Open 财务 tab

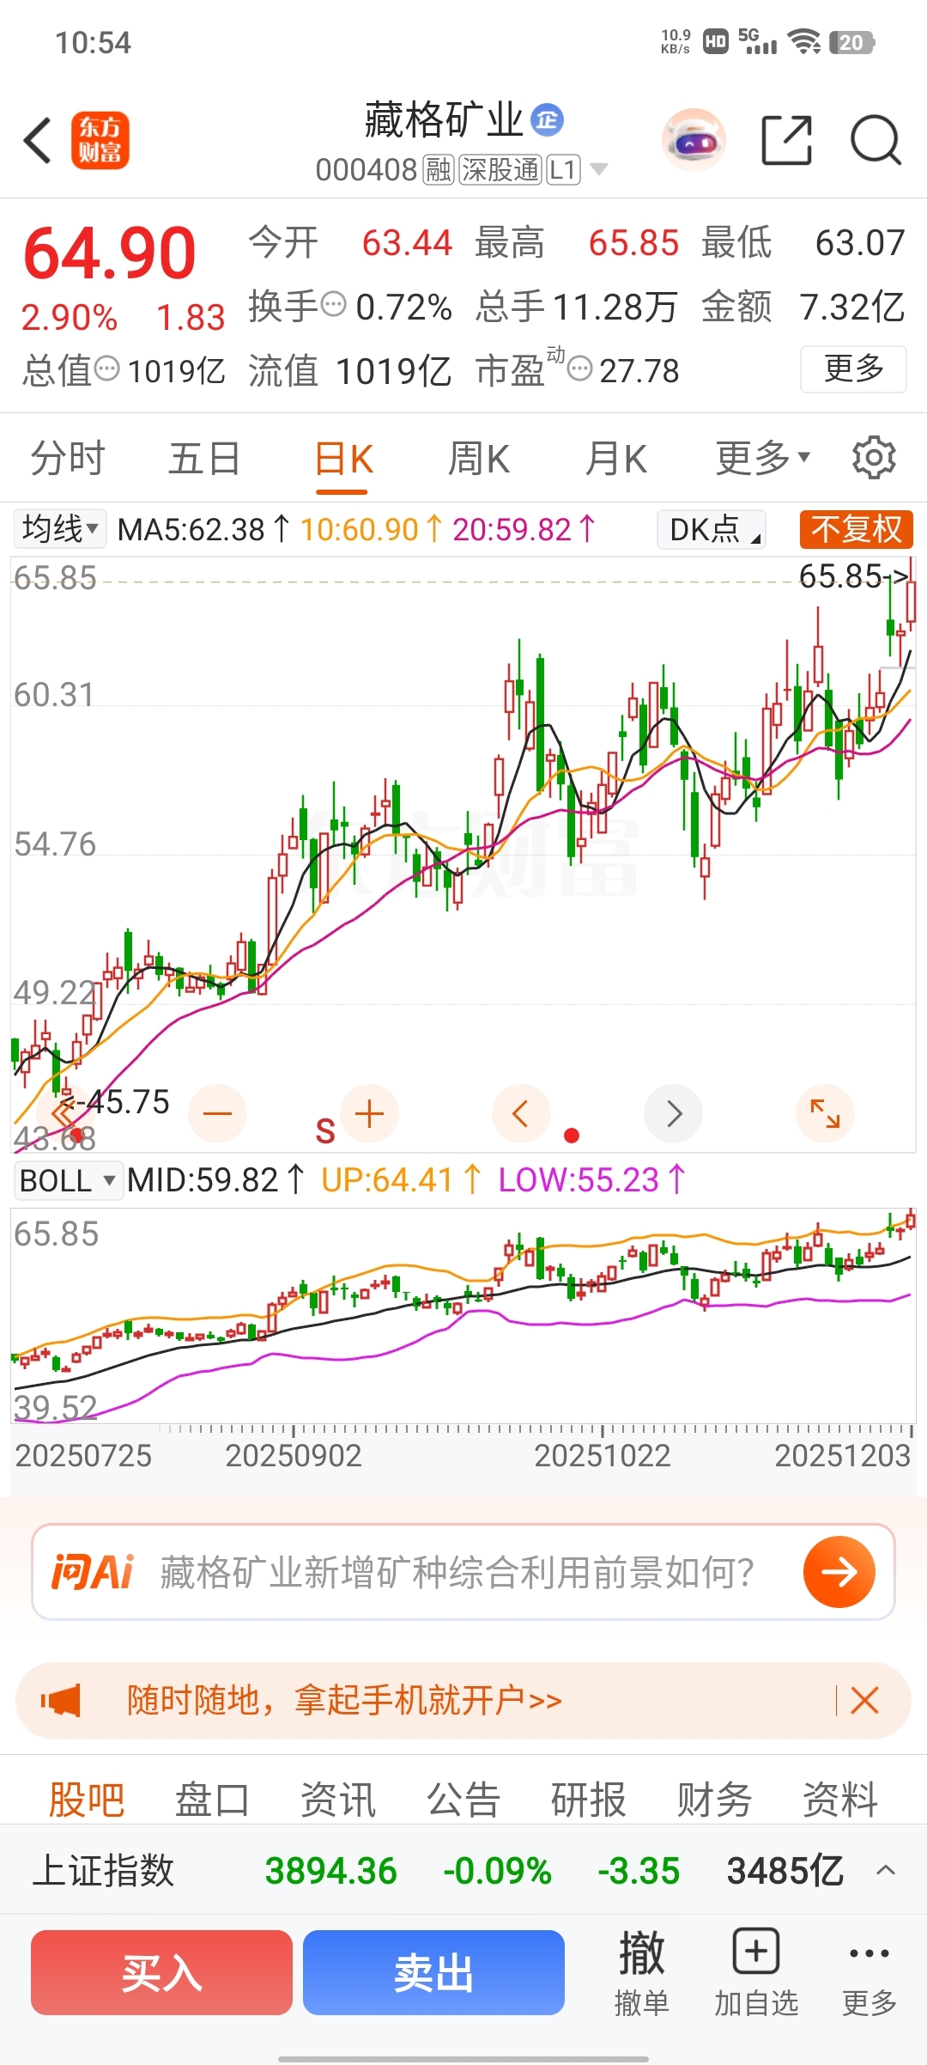(x=715, y=1800)
